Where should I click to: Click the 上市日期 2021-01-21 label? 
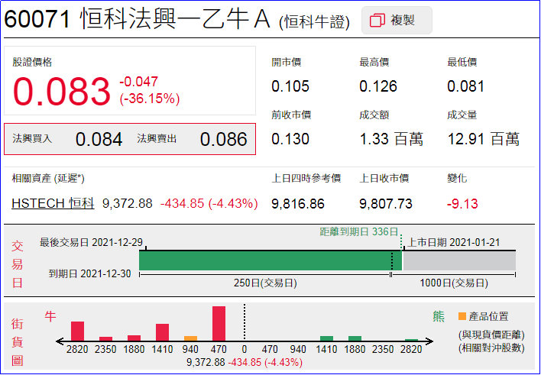pos(454,243)
